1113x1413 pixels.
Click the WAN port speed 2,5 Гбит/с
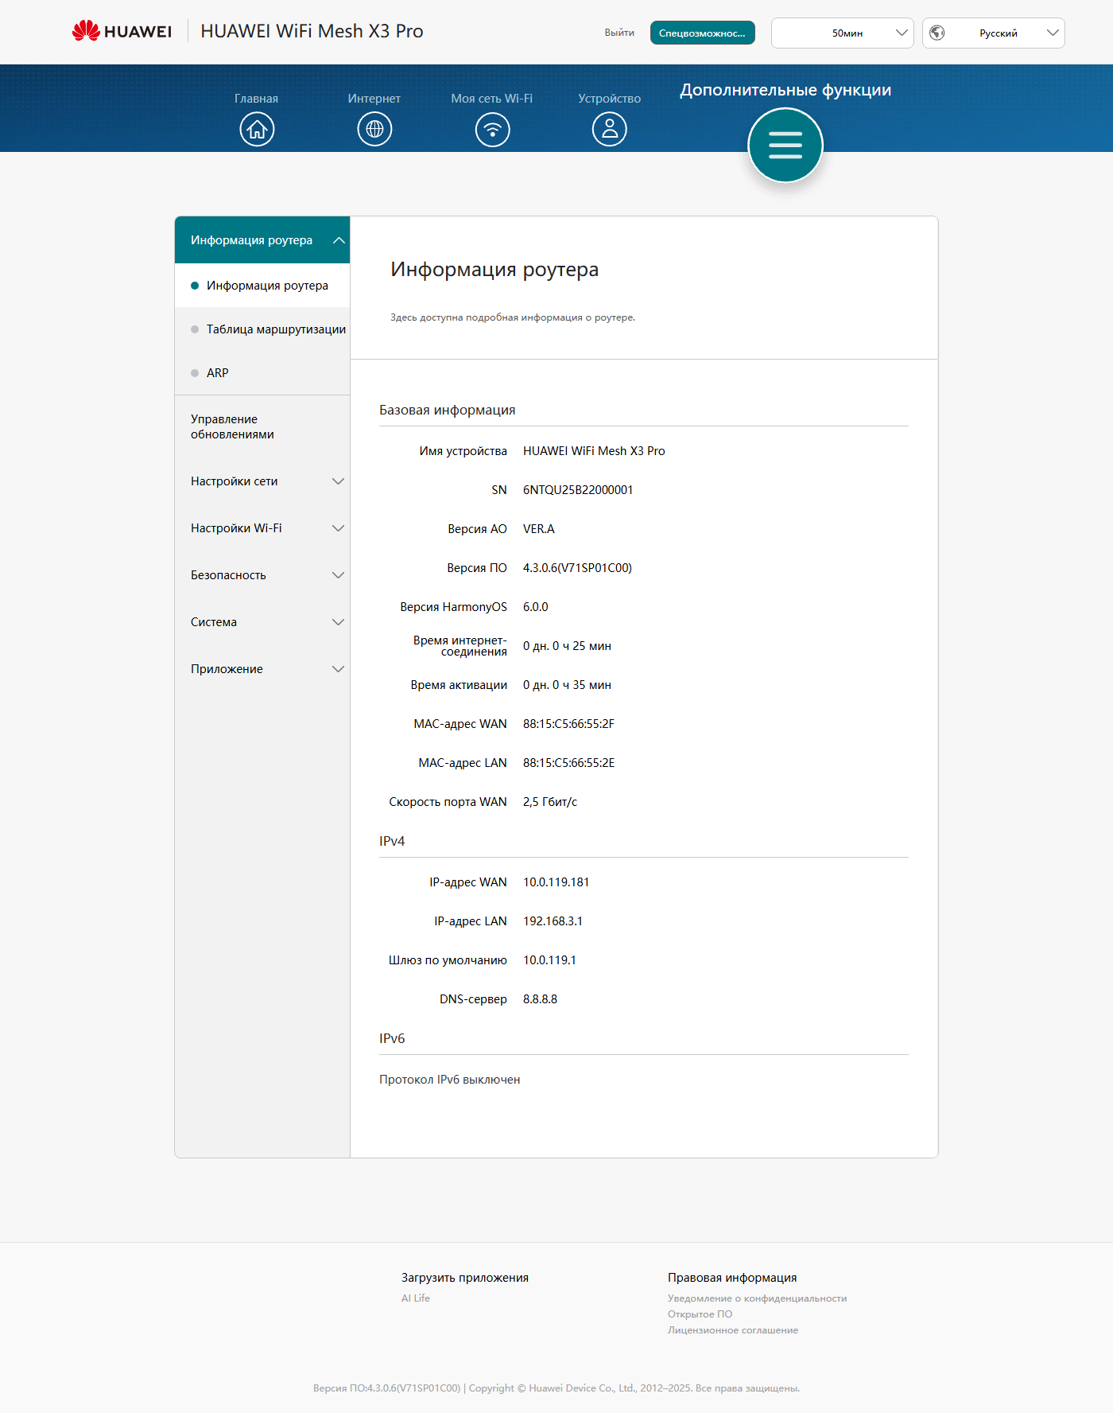(x=550, y=802)
